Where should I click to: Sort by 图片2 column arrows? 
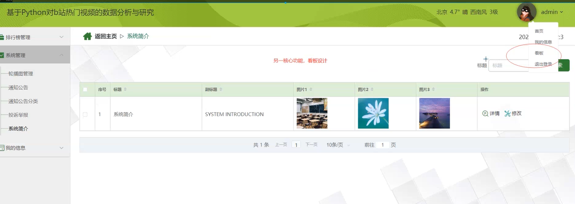point(372,89)
